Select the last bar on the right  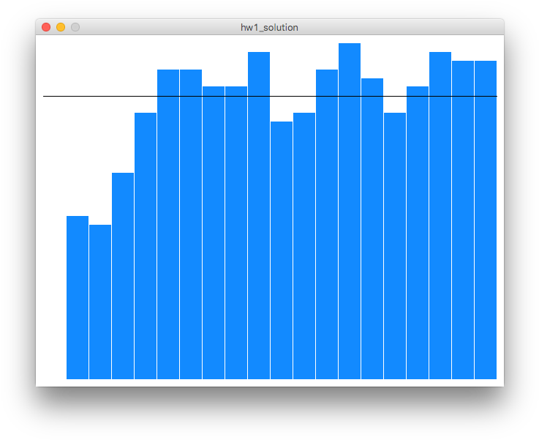[x=486, y=220]
